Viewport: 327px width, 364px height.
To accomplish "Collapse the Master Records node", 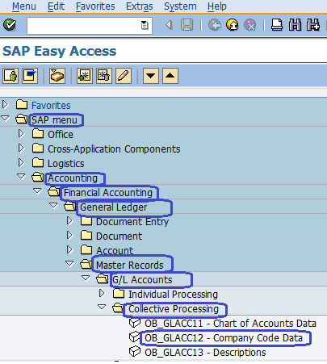I will click(x=69, y=264).
